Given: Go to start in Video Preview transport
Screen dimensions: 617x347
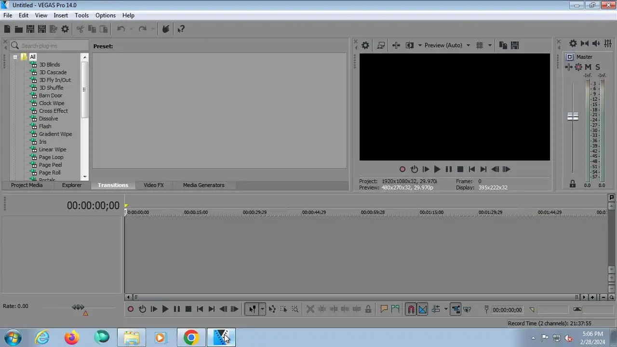Looking at the screenshot, I should point(472,169).
